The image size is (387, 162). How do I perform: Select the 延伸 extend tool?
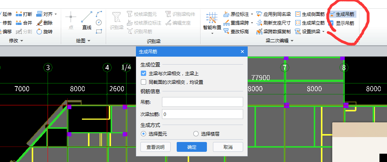[x=6, y=14]
